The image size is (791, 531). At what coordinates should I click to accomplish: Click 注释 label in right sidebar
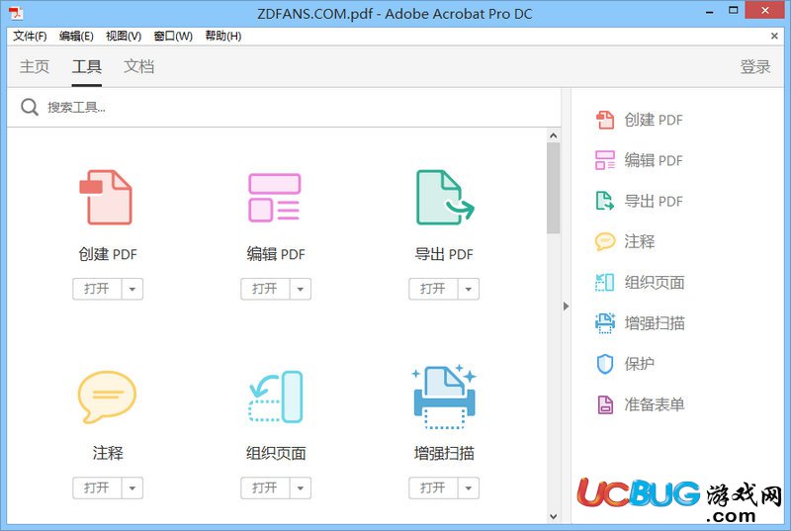tap(639, 241)
